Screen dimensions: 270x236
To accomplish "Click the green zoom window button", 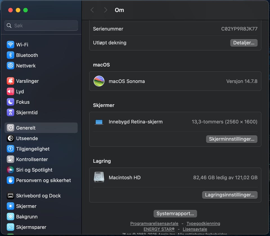I will (x=26, y=10).
